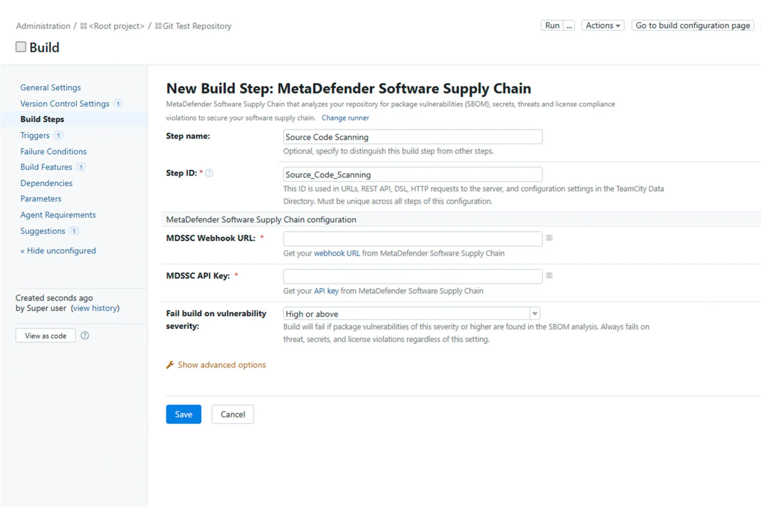Open General Settings in sidebar
This screenshot has height=507, width=761.
pos(51,87)
